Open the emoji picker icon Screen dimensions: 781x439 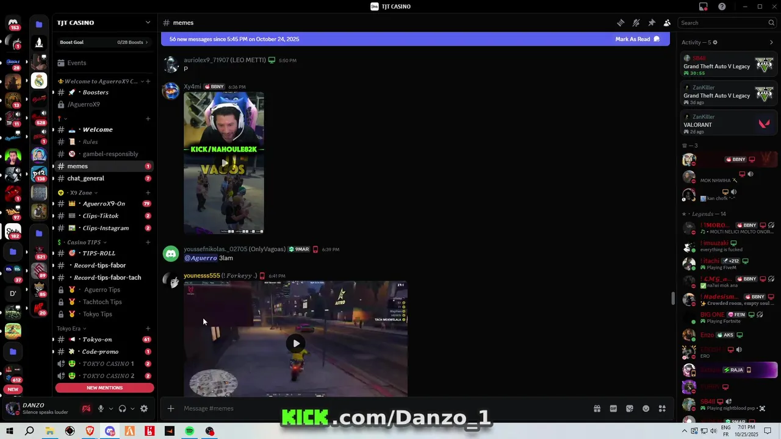pyautogui.click(x=646, y=409)
